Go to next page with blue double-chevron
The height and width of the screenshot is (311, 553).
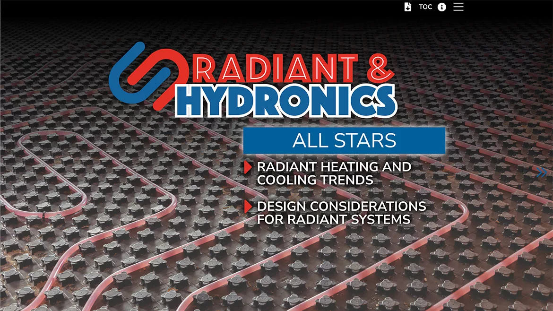pos(542,173)
